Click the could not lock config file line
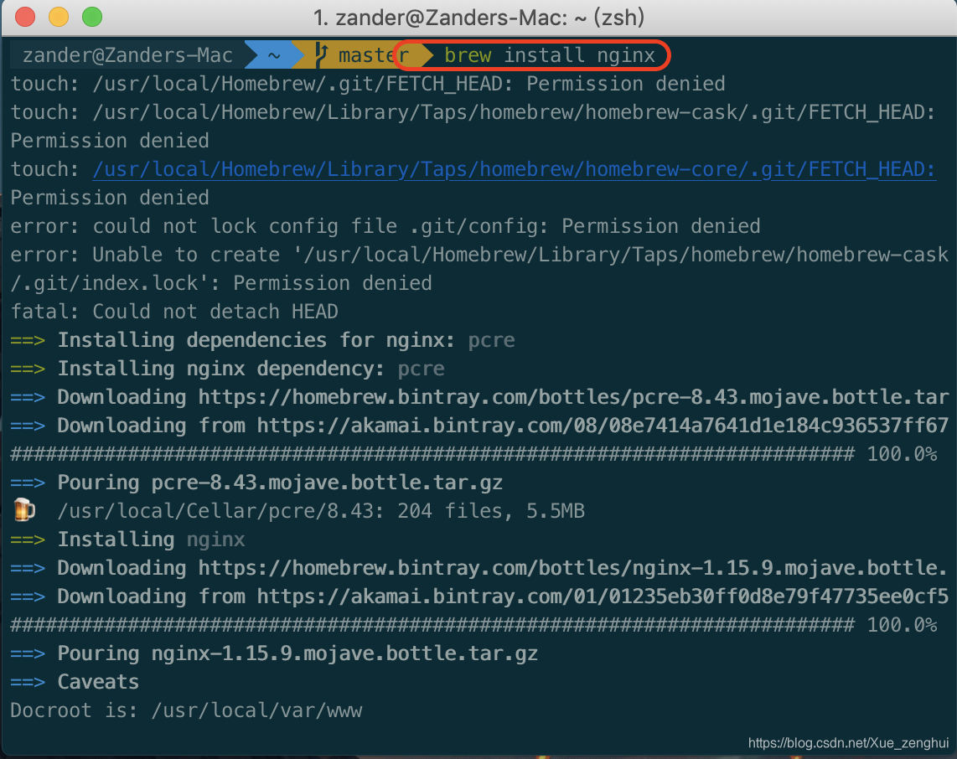Viewport: 957px width, 759px height. click(x=385, y=225)
